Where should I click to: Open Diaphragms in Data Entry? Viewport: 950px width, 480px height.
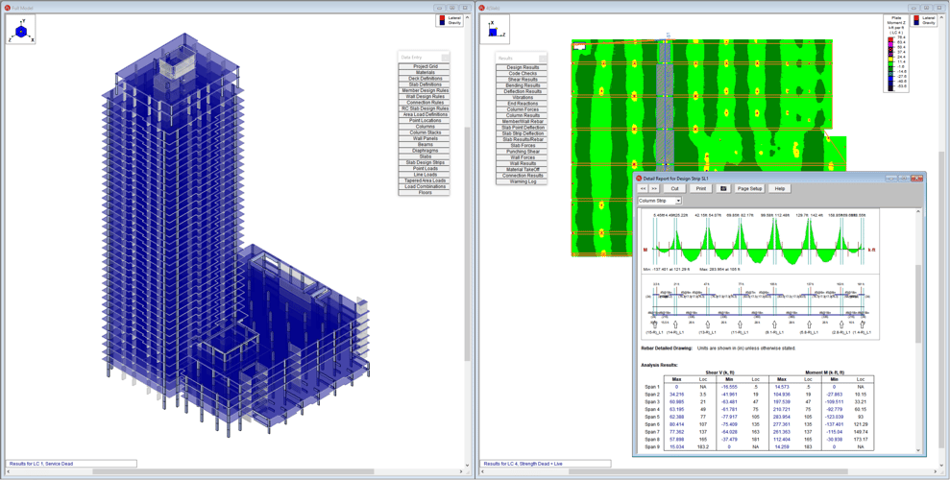point(426,151)
